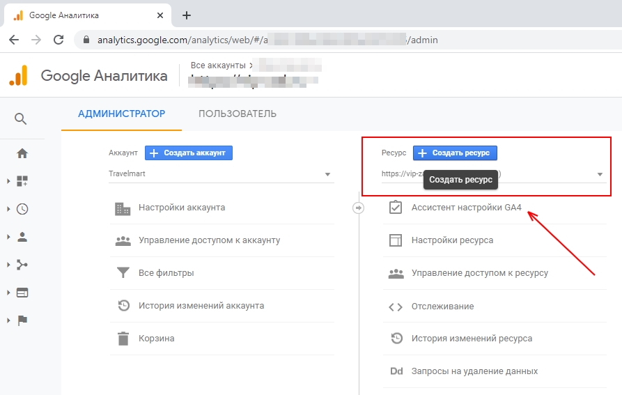The height and width of the screenshot is (395, 622).
Task: Expand the Behavior sidebar section arrow
Action: [x=8, y=293]
